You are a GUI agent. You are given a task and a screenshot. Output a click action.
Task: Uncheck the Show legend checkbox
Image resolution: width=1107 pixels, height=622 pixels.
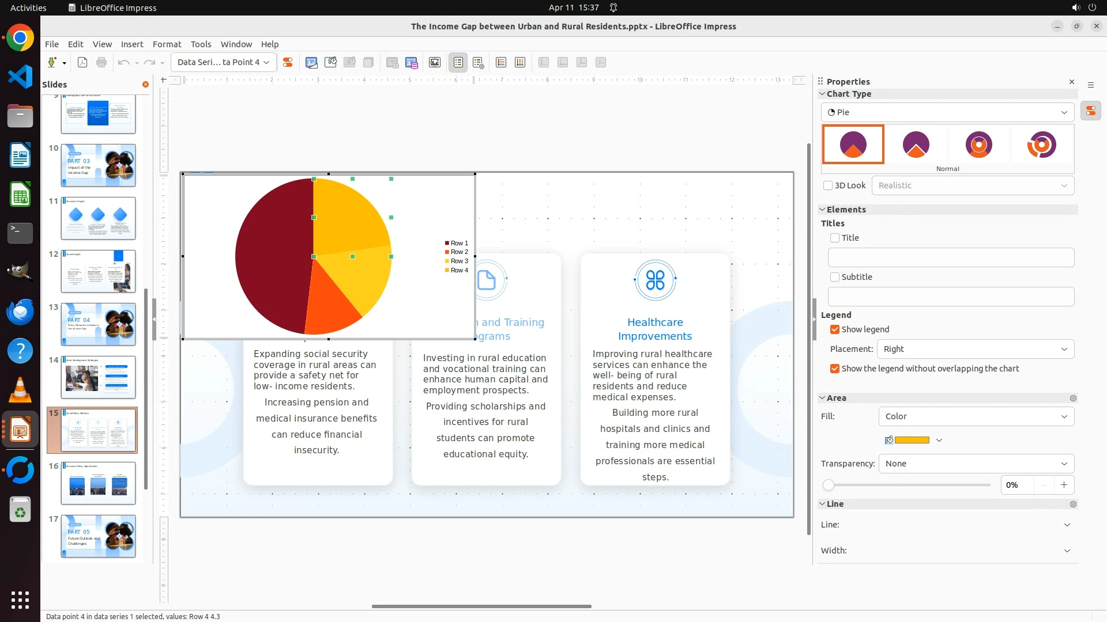tap(835, 329)
